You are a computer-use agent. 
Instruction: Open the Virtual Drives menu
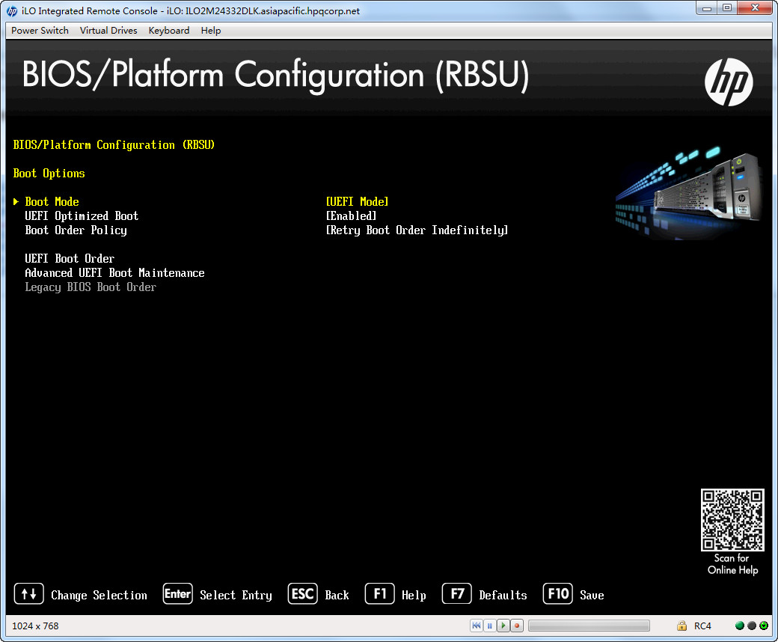click(108, 30)
